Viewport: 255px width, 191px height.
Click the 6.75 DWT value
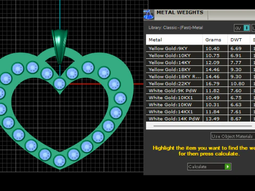[x=236, y=98]
